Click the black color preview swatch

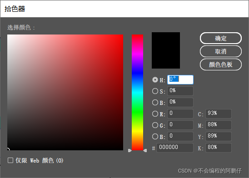[166, 50]
